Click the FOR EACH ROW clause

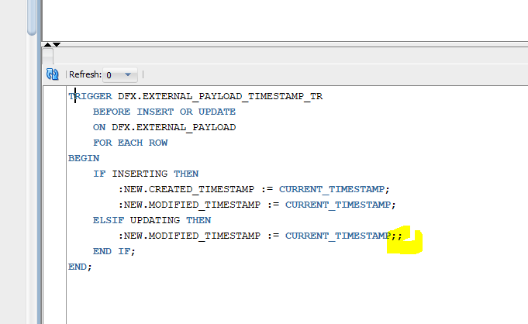coord(130,143)
